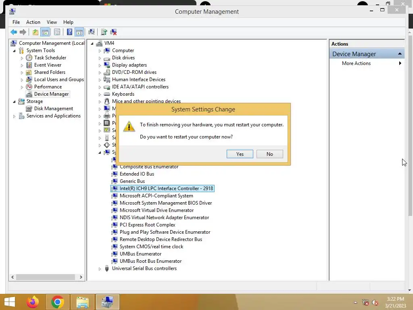
Task: Collapse the System Tools node
Action: click(14, 50)
